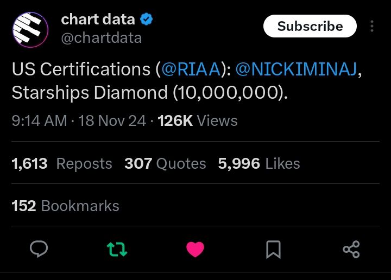This screenshot has height=280, width=391.
Task: View the 307 Quotes list
Action: click(x=165, y=163)
